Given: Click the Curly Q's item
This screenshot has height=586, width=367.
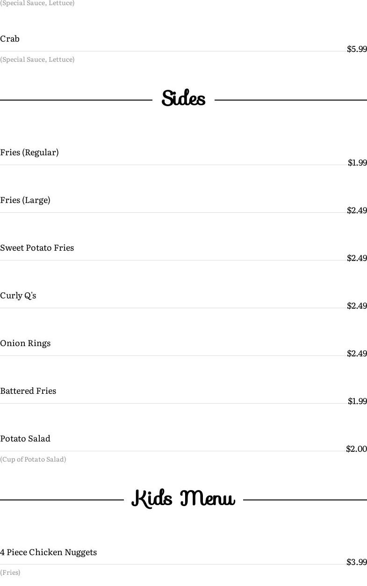Looking at the screenshot, I should click(18, 296).
